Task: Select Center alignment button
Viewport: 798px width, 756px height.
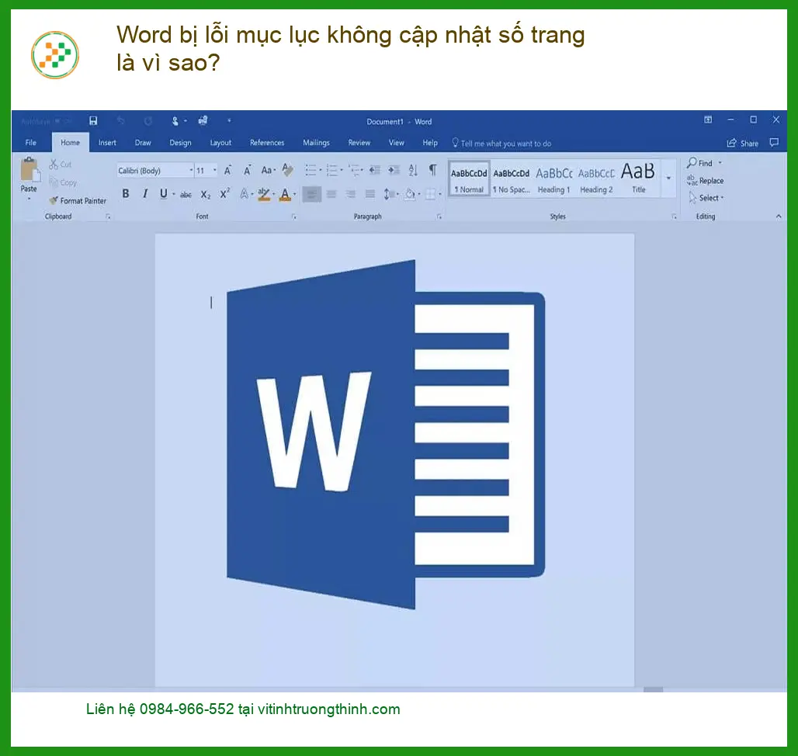Action: (331, 194)
